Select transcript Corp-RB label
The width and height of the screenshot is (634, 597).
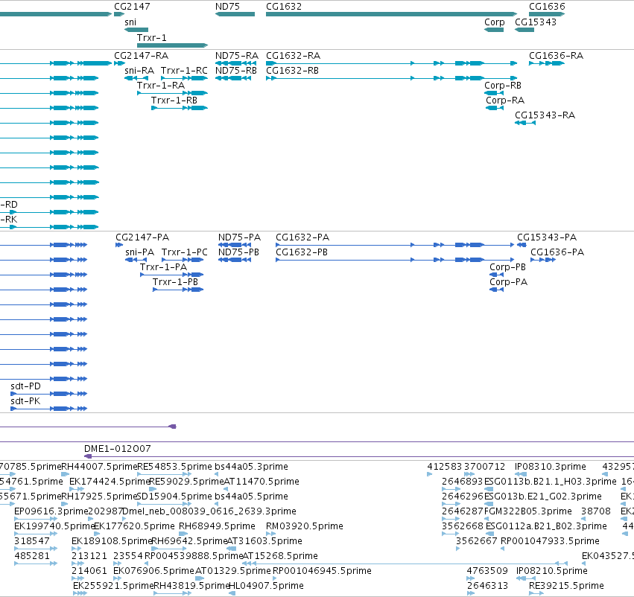503,85
